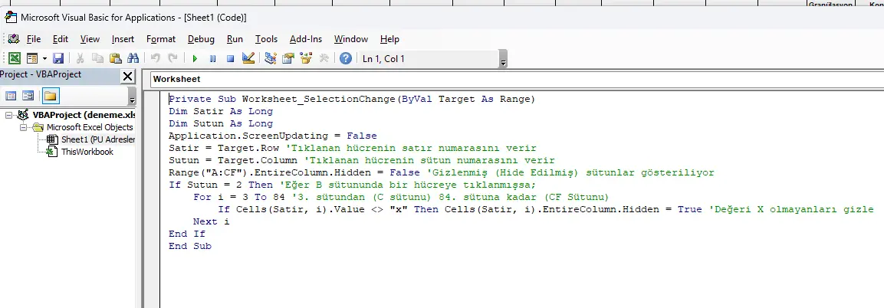Open Find with the binoculars icon
This screenshot has width=884, height=308.
[x=133, y=58]
